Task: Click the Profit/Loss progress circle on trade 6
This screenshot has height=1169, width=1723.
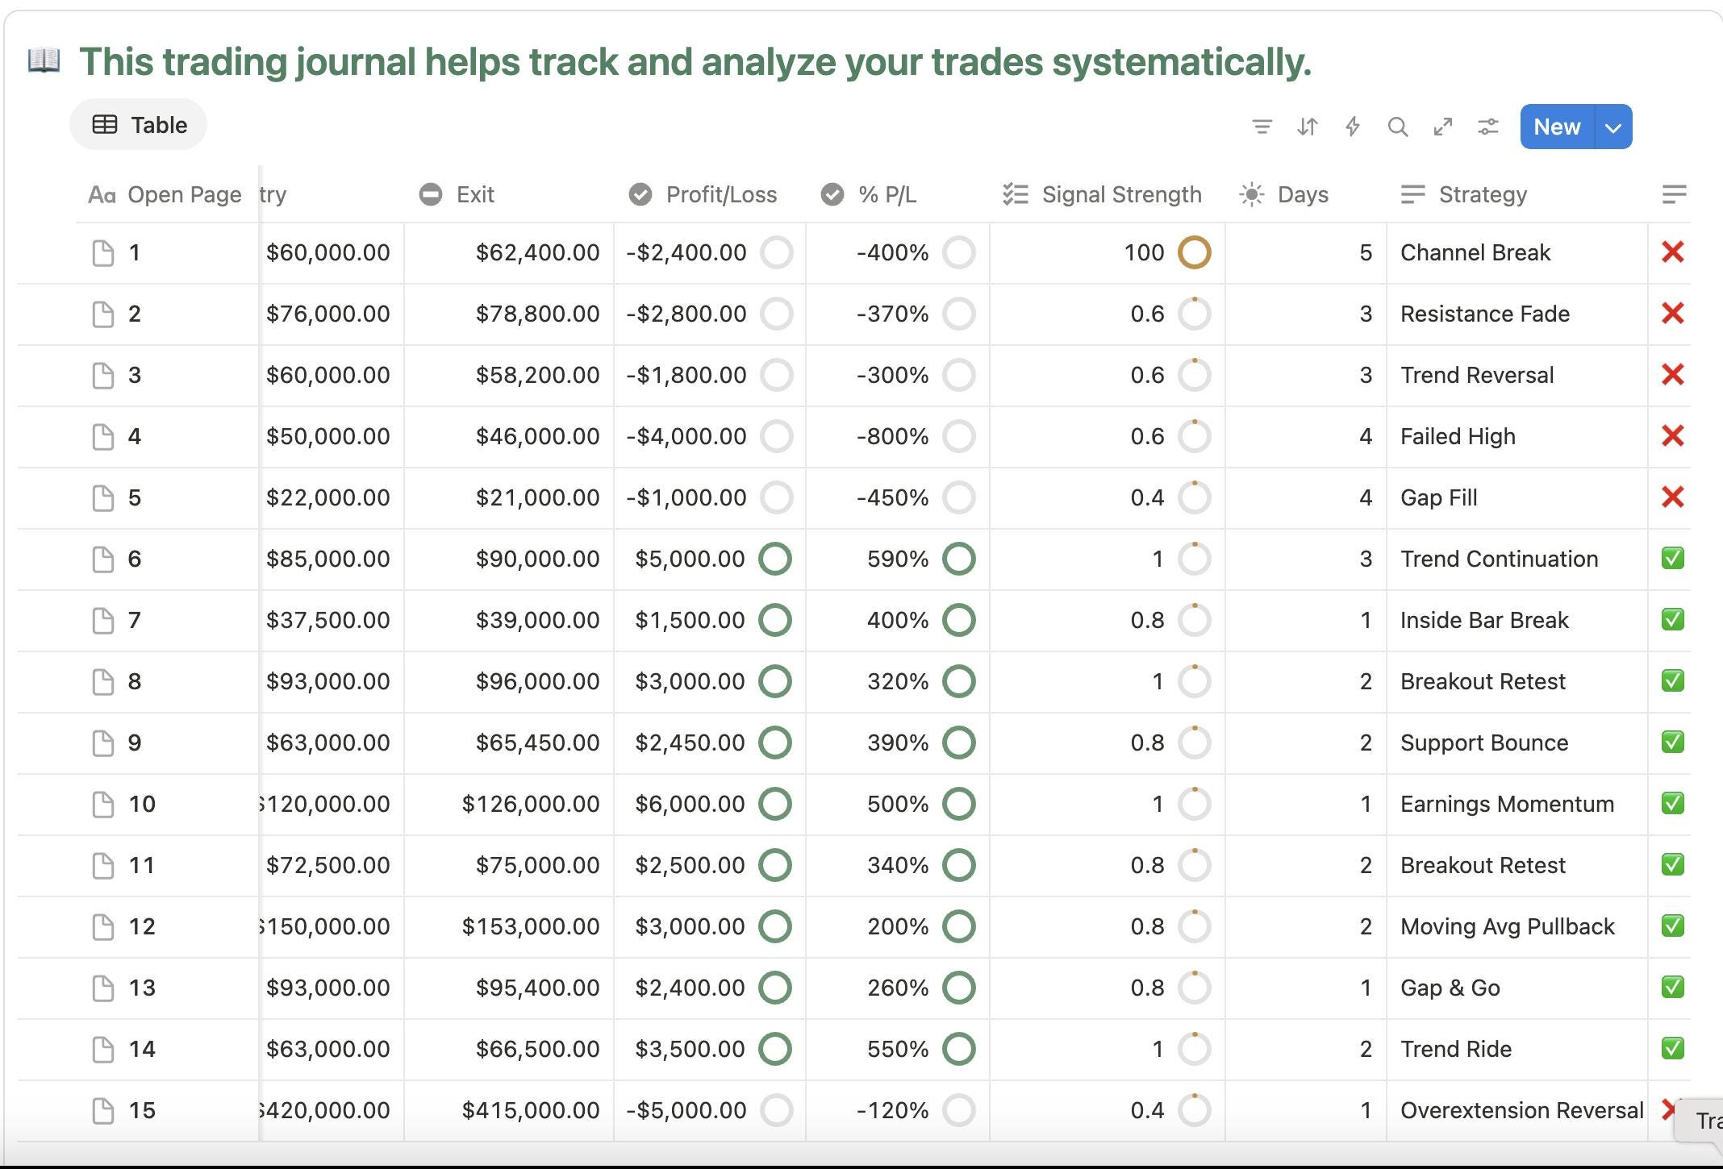Action: (775, 558)
